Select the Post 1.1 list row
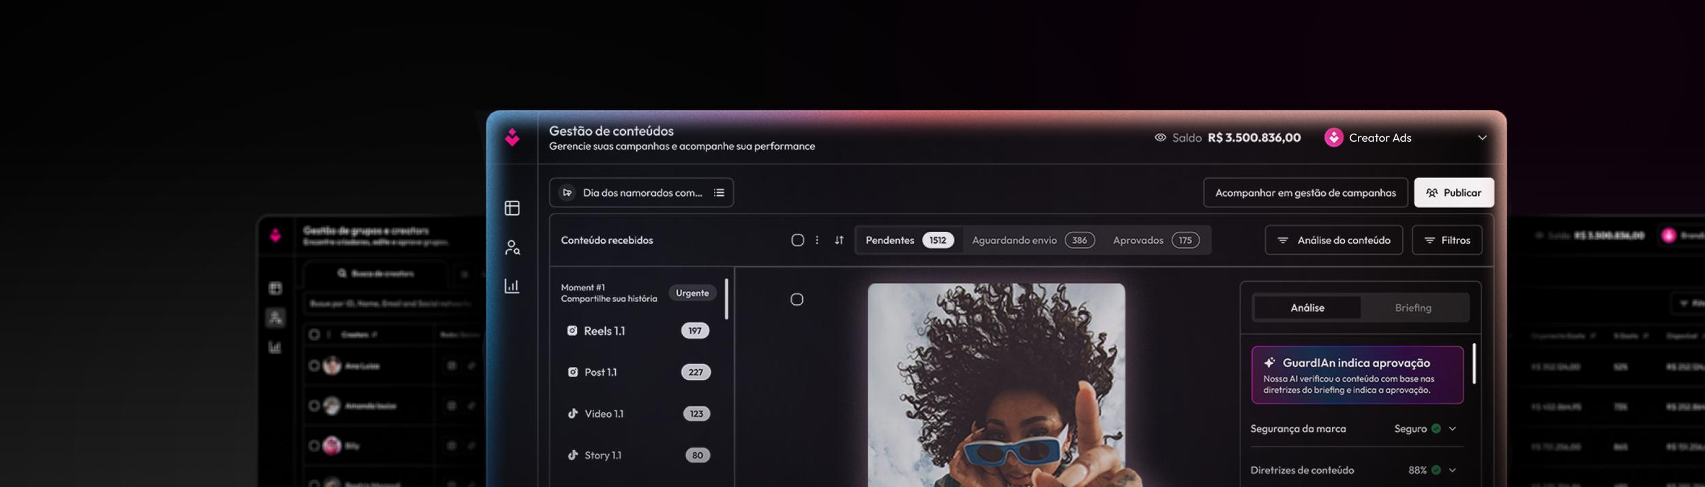 tap(638, 372)
